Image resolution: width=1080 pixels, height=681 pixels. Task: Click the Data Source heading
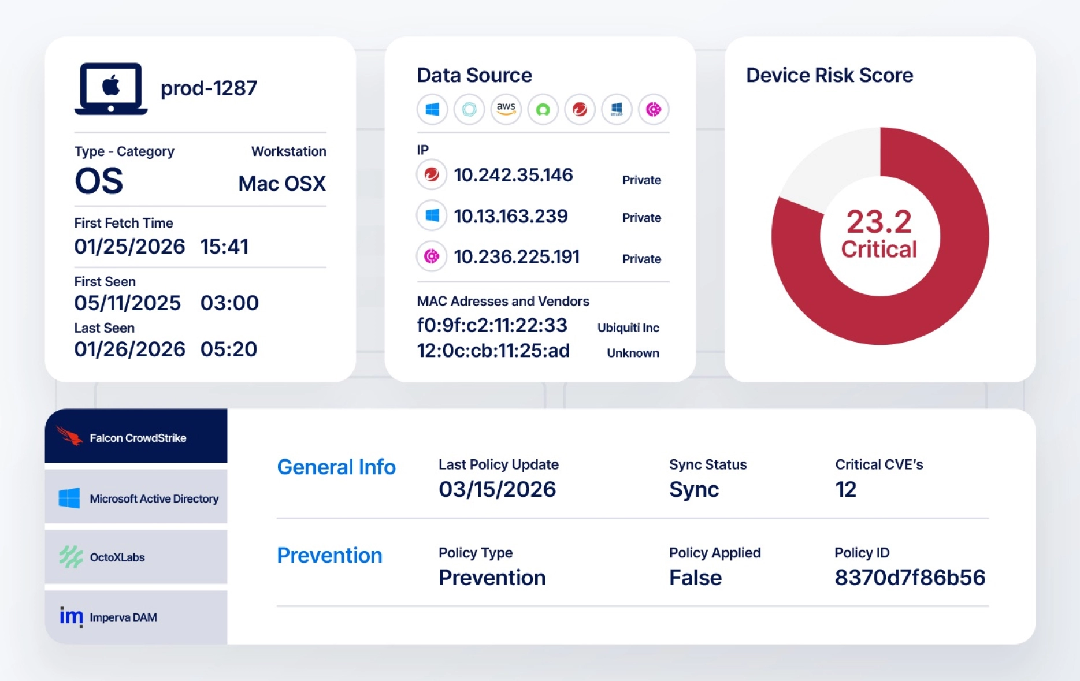point(474,75)
